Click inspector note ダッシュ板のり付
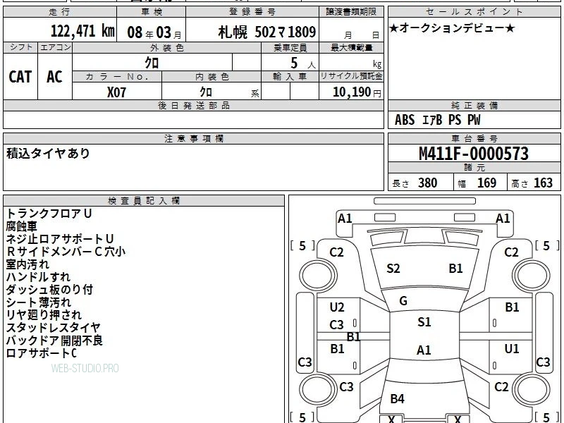This screenshot has width=564, height=423. [49, 290]
